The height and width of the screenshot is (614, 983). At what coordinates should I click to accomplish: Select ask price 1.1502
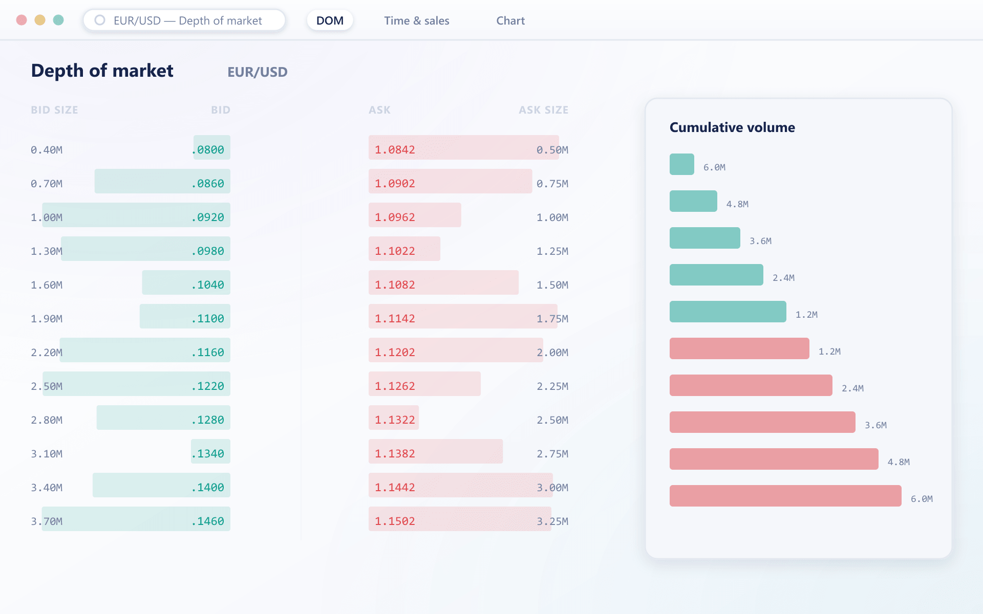[395, 521]
